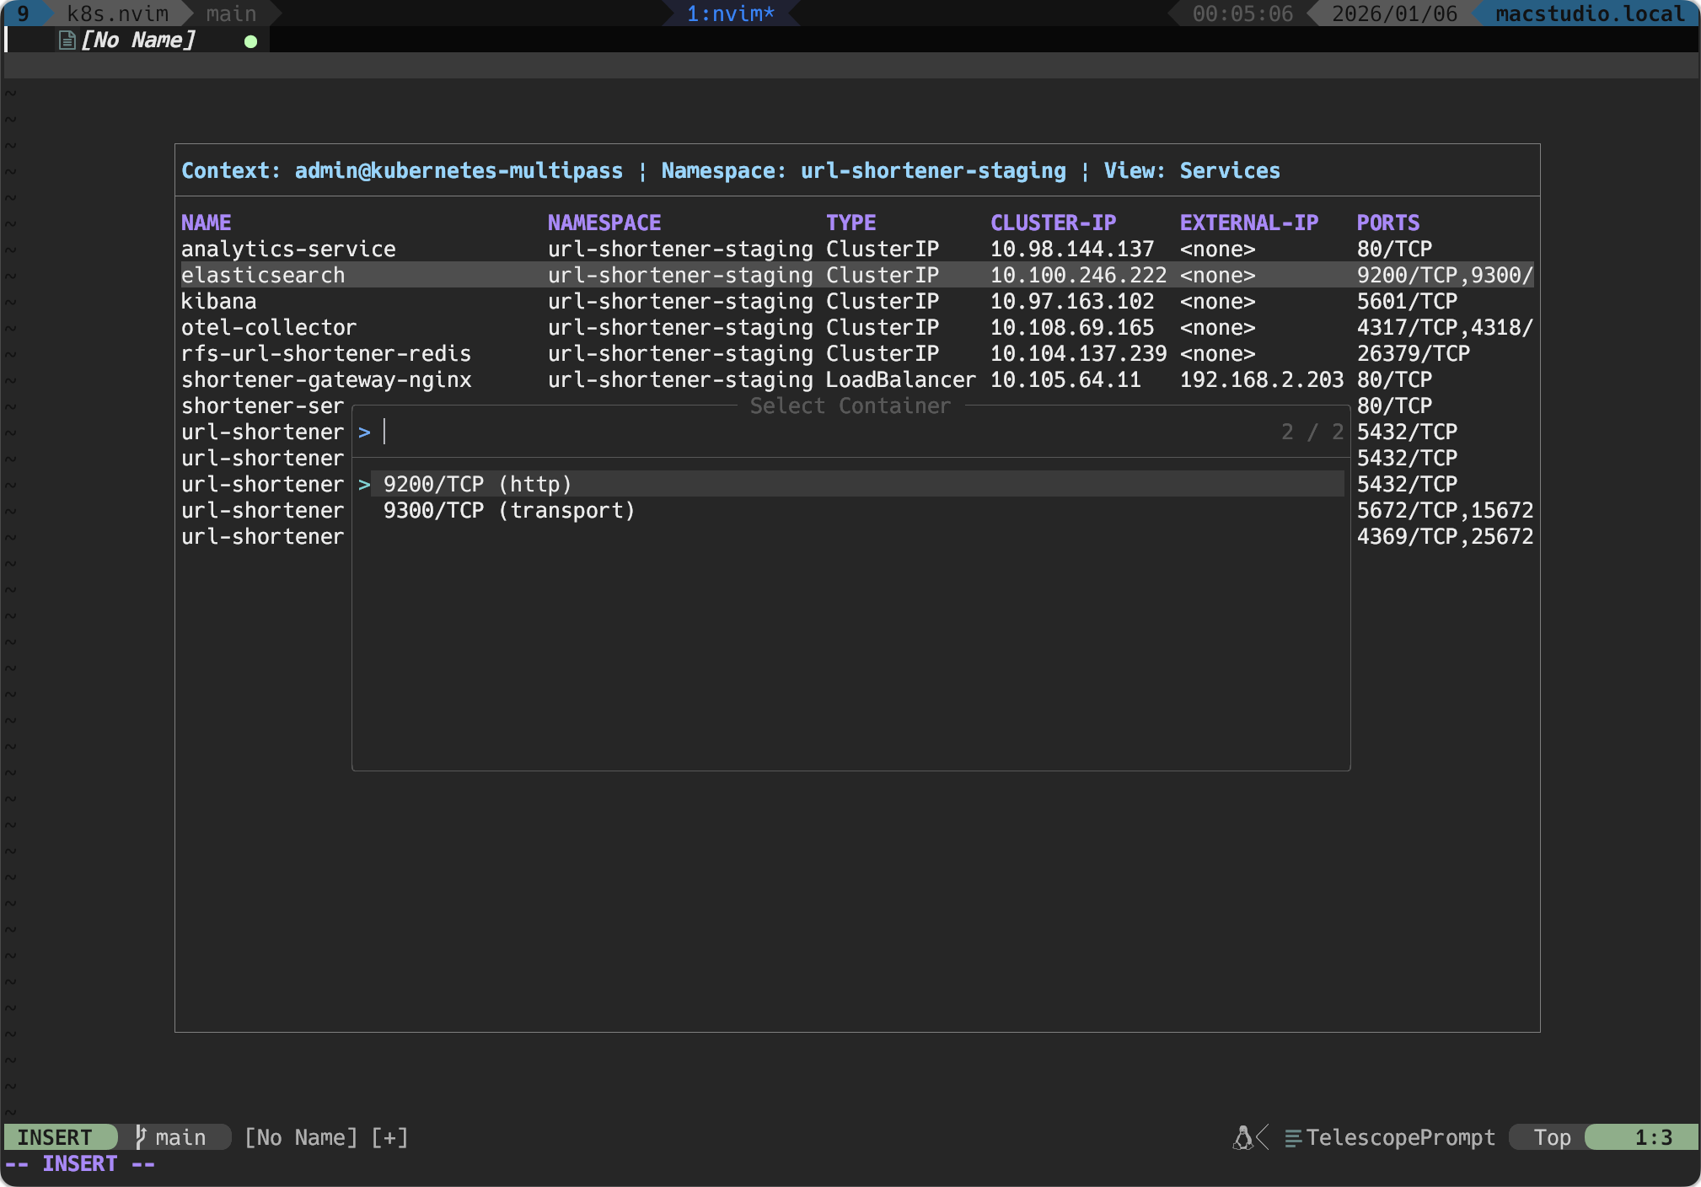Click the k8s.nvim session segment

[x=116, y=13]
